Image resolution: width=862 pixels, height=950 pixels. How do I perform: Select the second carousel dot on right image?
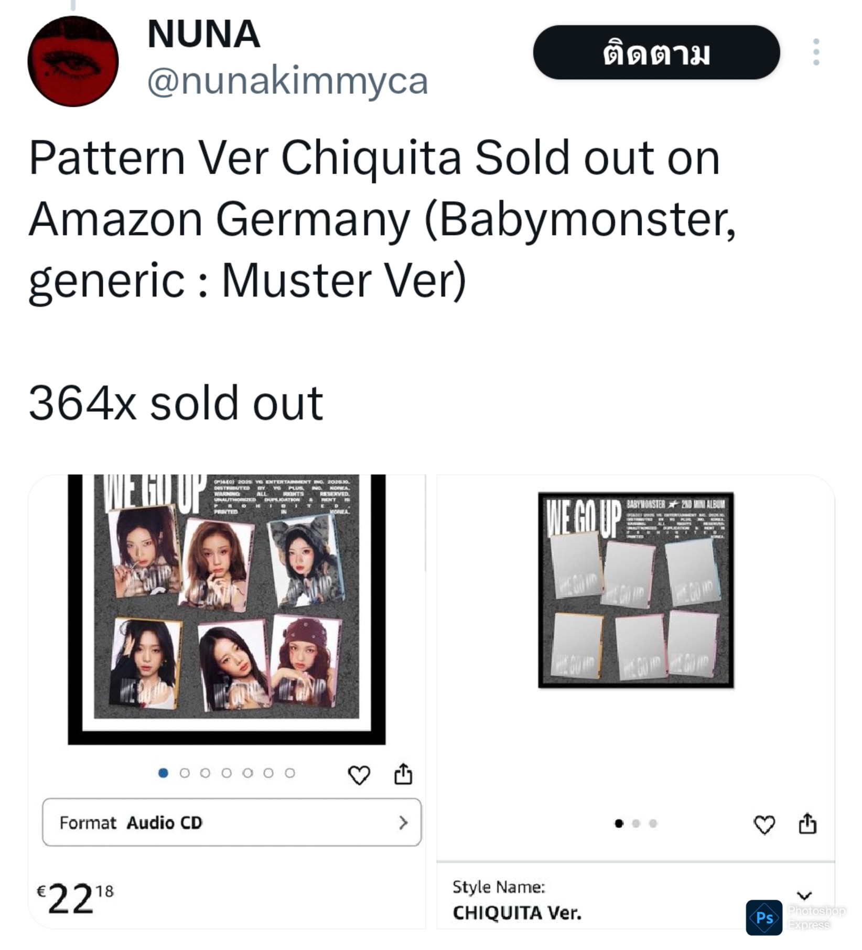click(x=636, y=824)
